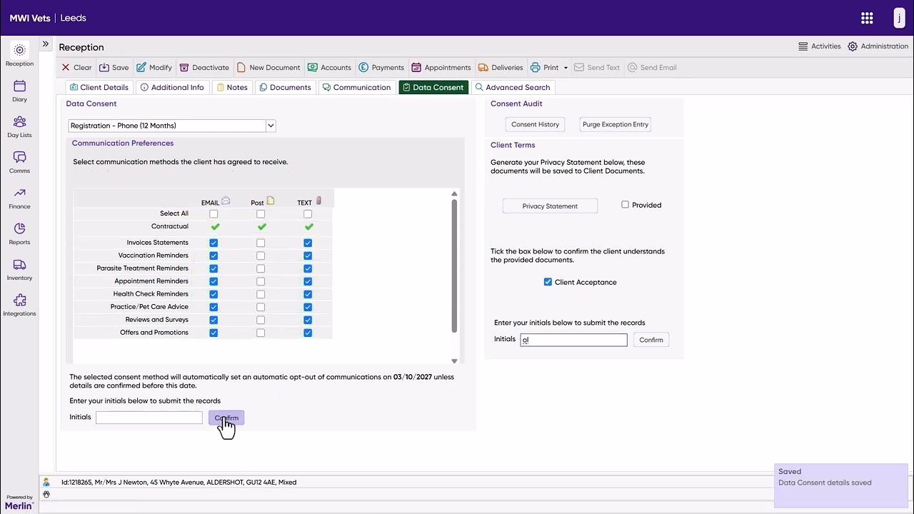Expand the Print options arrow
The height and width of the screenshot is (514, 914).
pyautogui.click(x=566, y=68)
